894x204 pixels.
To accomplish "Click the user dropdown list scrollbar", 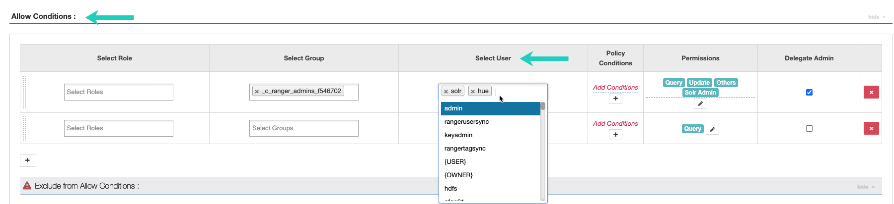I will (x=543, y=149).
